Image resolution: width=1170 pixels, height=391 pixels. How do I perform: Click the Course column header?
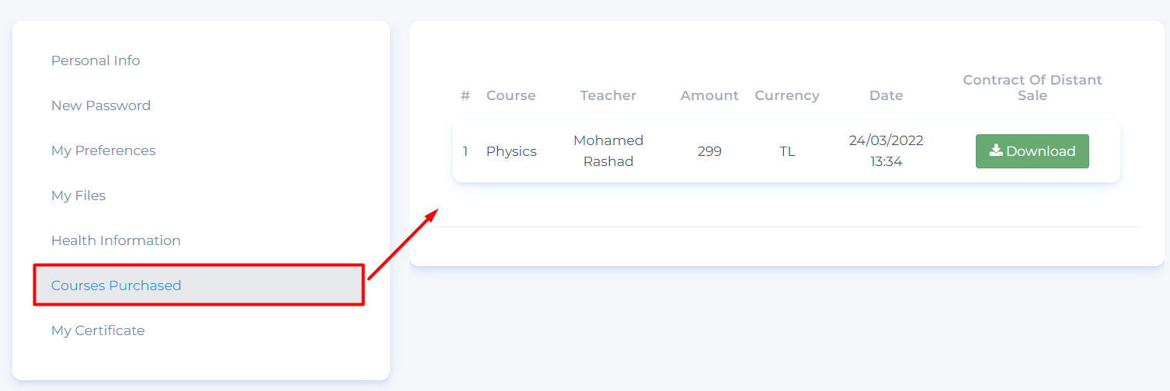[511, 95]
